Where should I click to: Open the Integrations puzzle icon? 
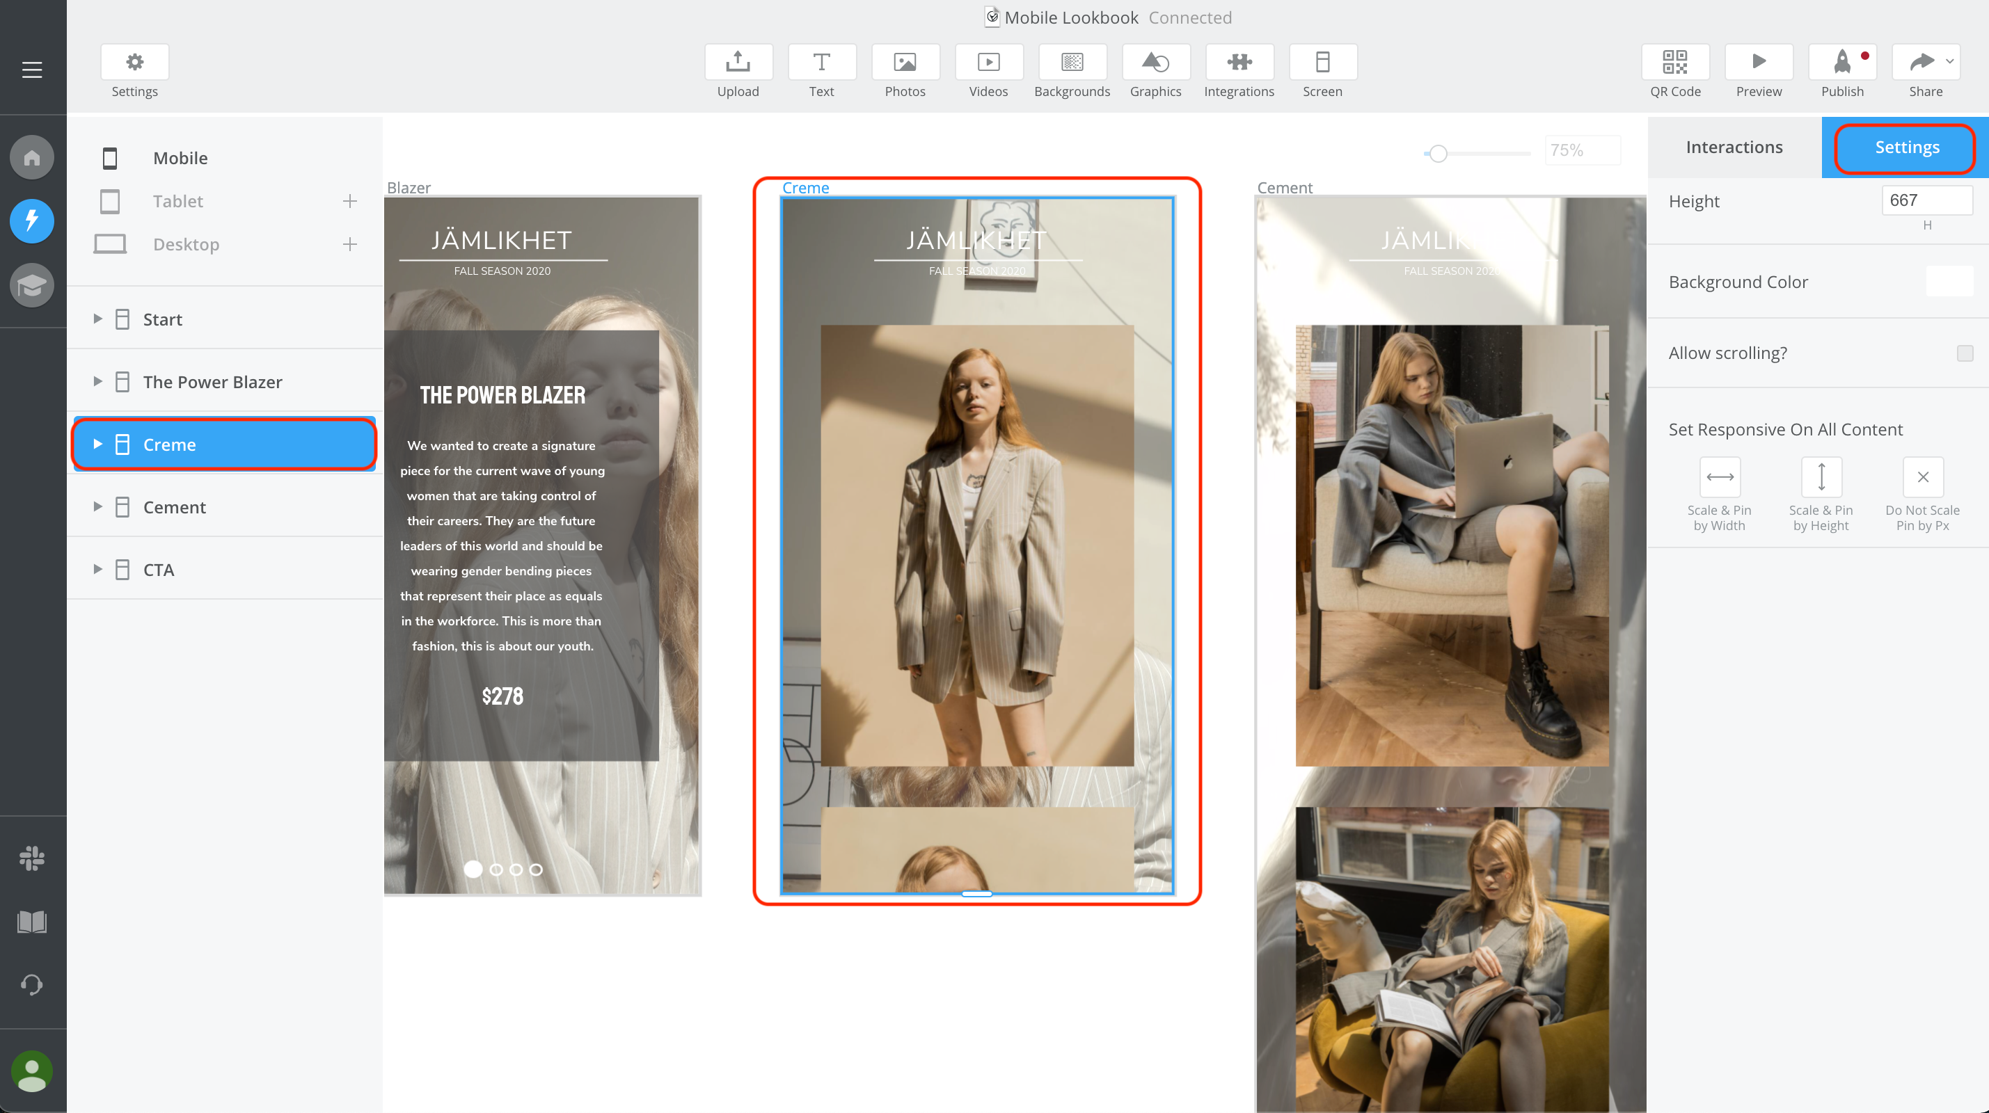point(1239,63)
